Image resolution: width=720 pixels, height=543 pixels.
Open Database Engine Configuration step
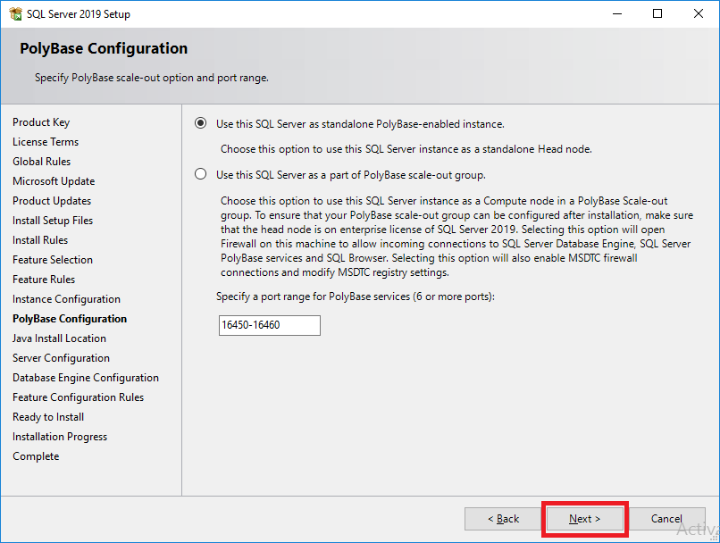pyautogui.click(x=86, y=377)
